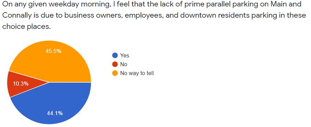
Task: Click the blue Yes legend dot
Action: coord(115,55)
